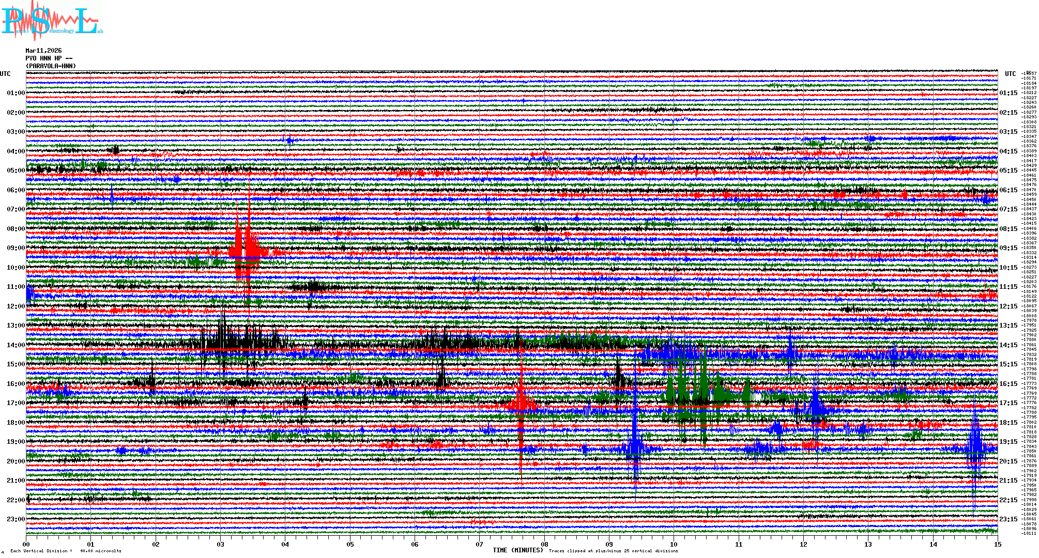Image resolution: width=1039 pixels, height=558 pixels.
Task: Click the Traces clipped footnote text
Action: [x=613, y=551]
